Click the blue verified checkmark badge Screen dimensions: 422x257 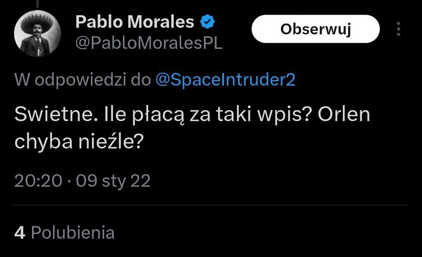tap(208, 22)
